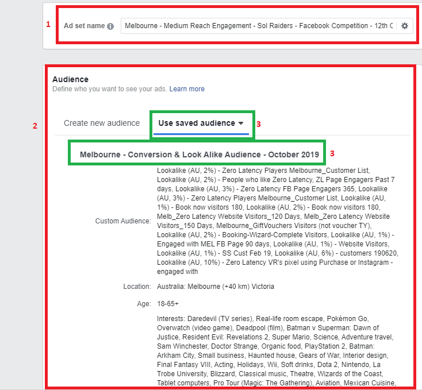Click the interests line mentioning Final Fantasy VIII
Screen dimensions: 422x390
tap(268, 365)
